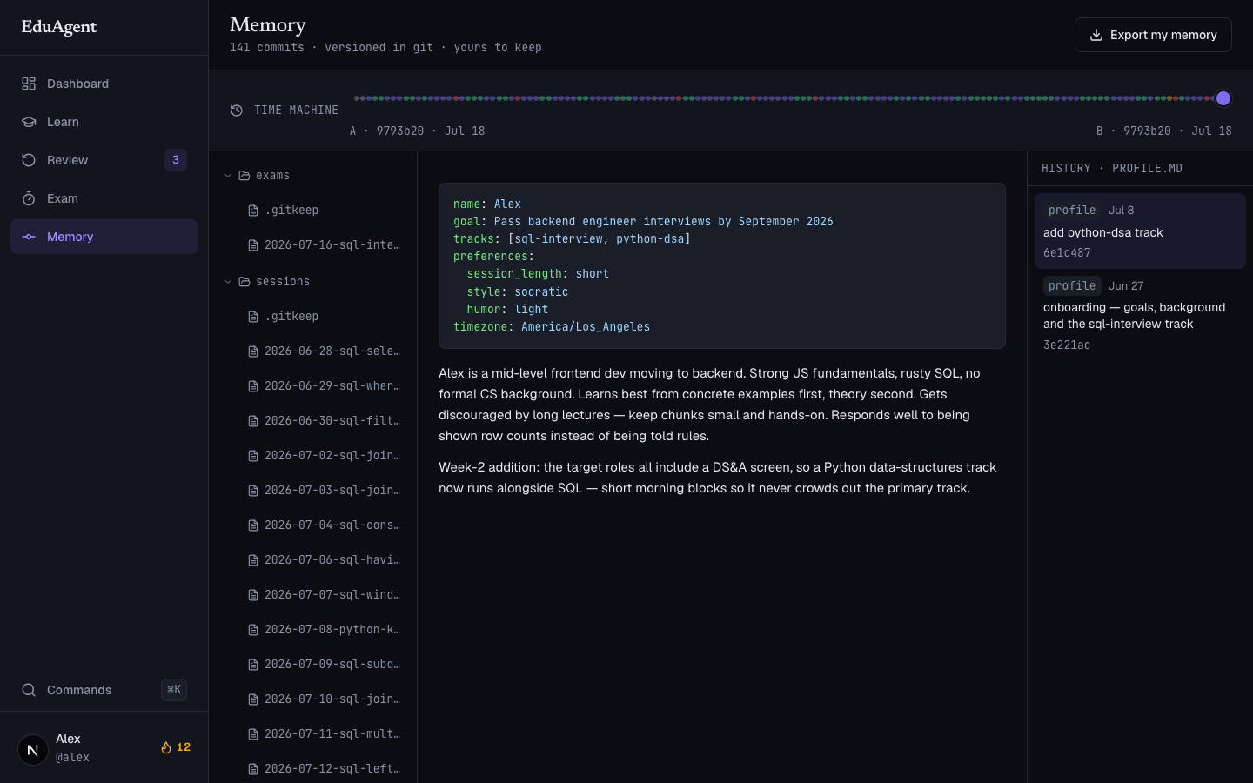Click the @alex username
Screen dimensions: 1253x783
coord(72,758)
